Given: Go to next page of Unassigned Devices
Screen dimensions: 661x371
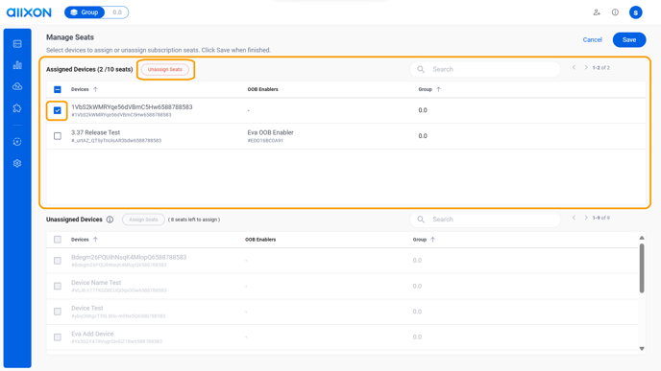Looking at the screenshot, I should (585, 218).
